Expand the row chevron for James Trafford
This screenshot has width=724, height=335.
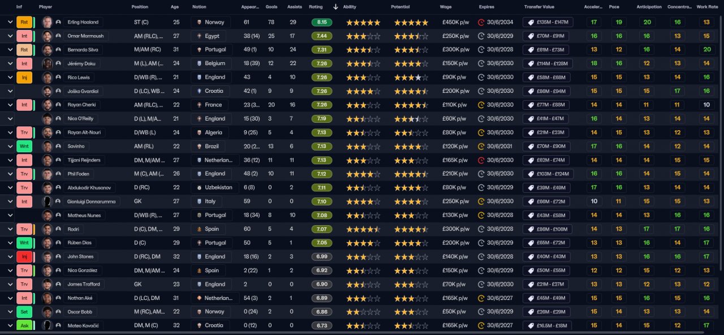point(10,284)
